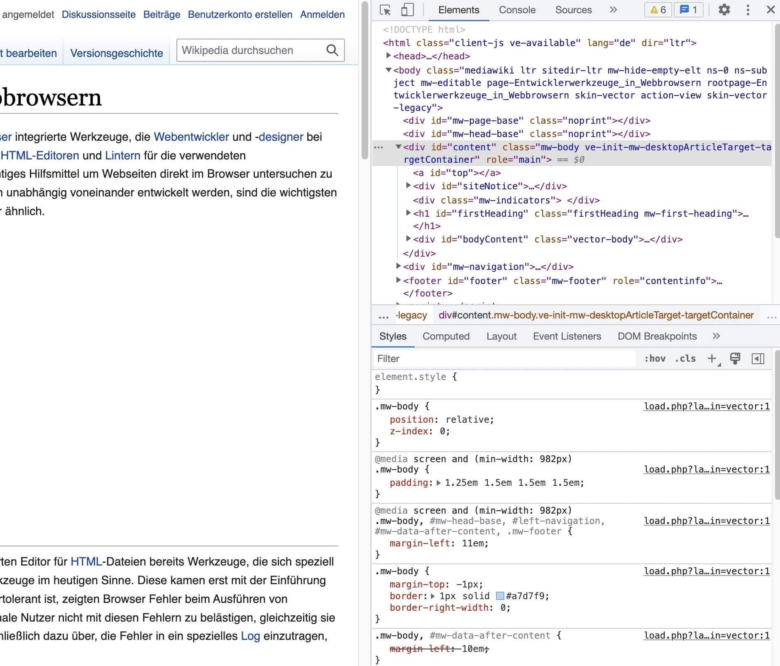The width and height of the screenshot is (780, 666).
Task: Activate the inspect element picker icon
Action: (x=385, y=10)
